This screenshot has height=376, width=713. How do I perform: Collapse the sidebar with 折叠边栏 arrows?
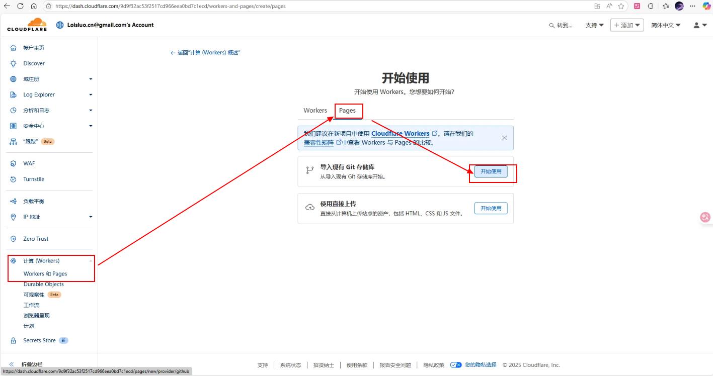click(12, 364)
